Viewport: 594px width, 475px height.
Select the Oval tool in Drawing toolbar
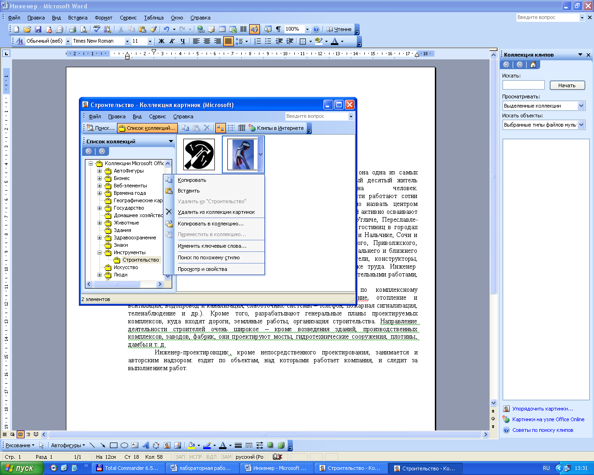click(124, 445)
